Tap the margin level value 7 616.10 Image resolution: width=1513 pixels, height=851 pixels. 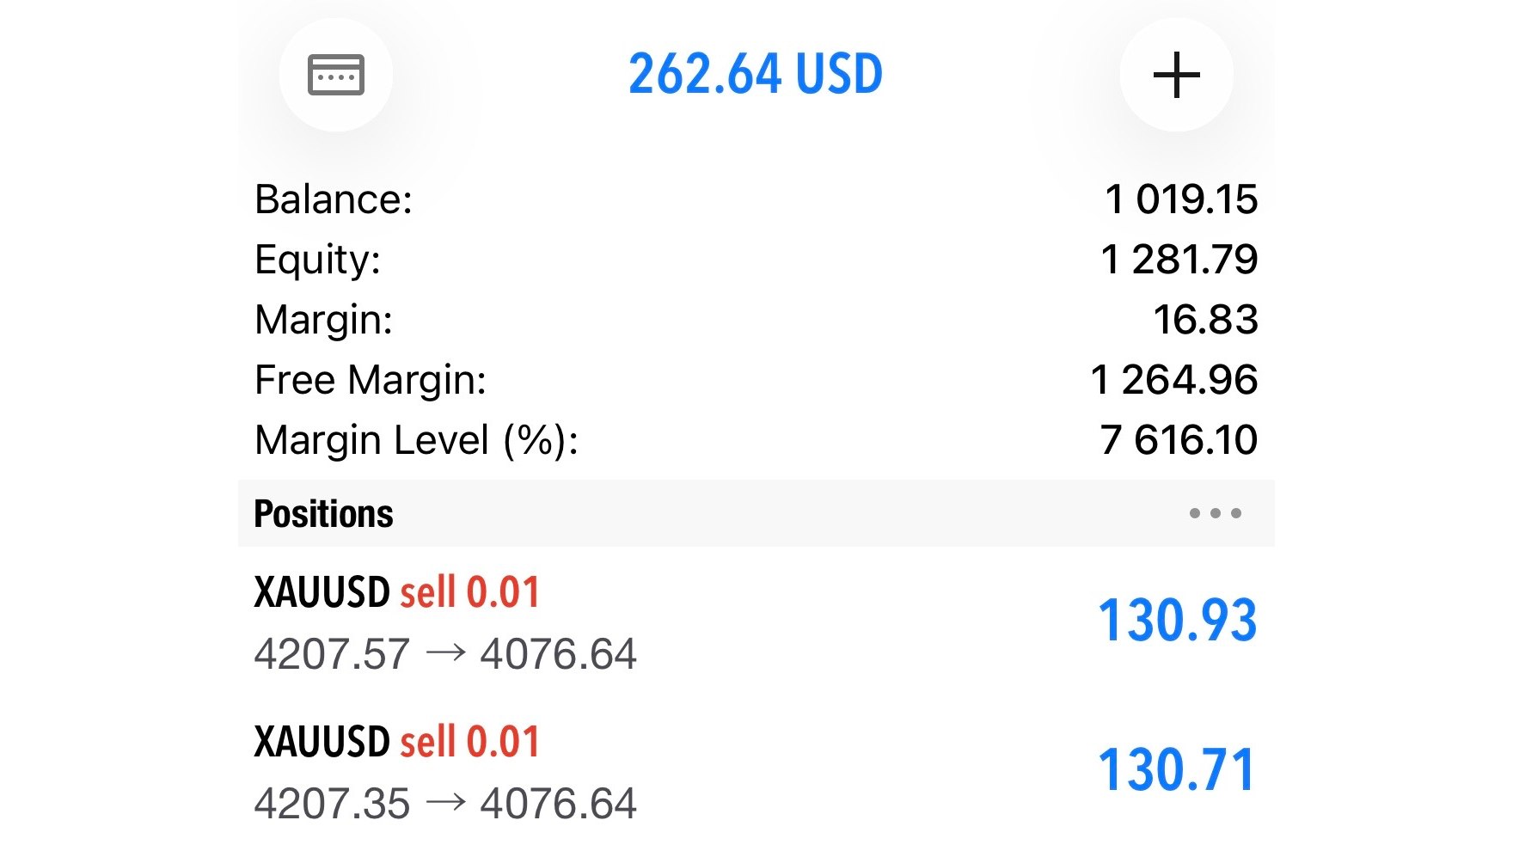pyautogui.click(x=1179, y=440)
